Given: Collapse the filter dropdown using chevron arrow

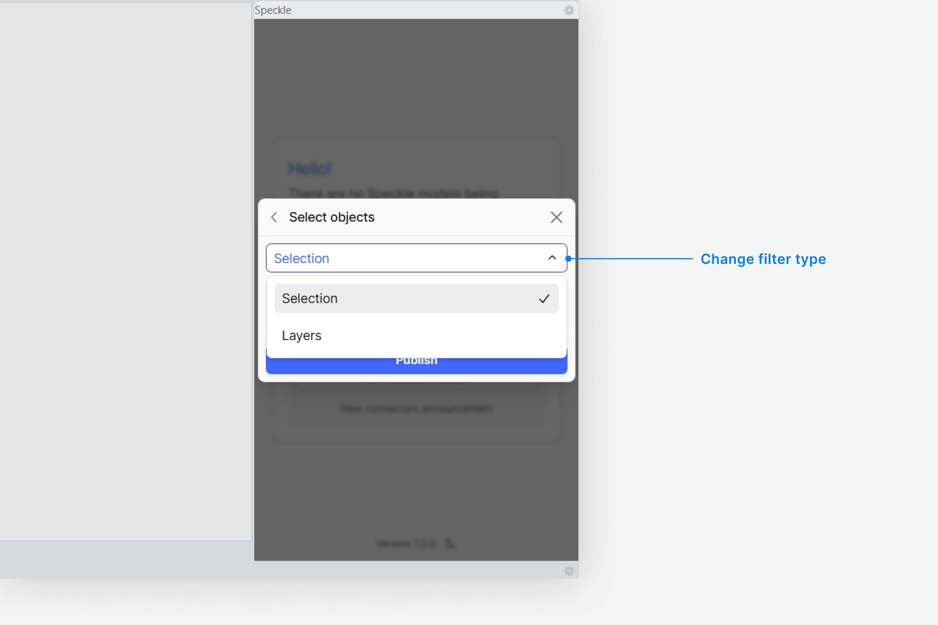Looking at the screenshot, I should tap(552, 258).
